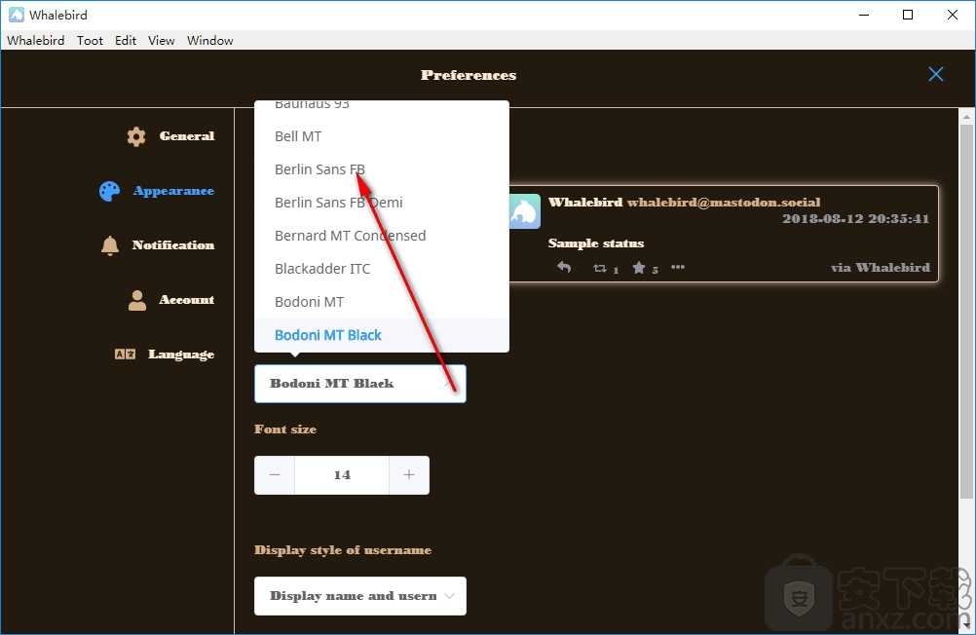The image size is (976, 635).
Task: Select the highlighted Bodoni MT Black option
Action: click(x=382, y=335)
